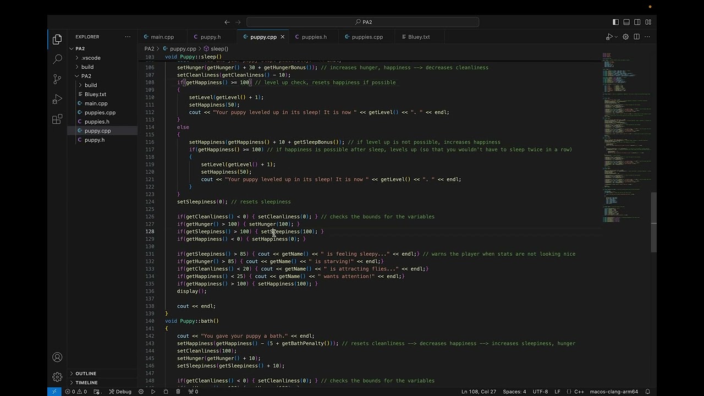Switch to the puppies.h tab
This screenshot has height=396, width=704.
pos(314,37)
